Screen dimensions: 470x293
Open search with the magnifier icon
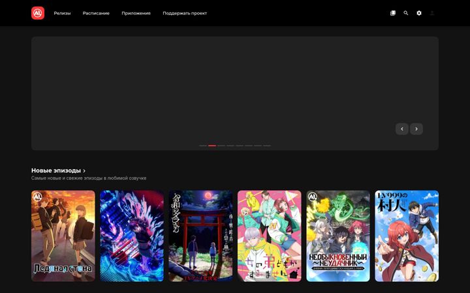(406, 13)
